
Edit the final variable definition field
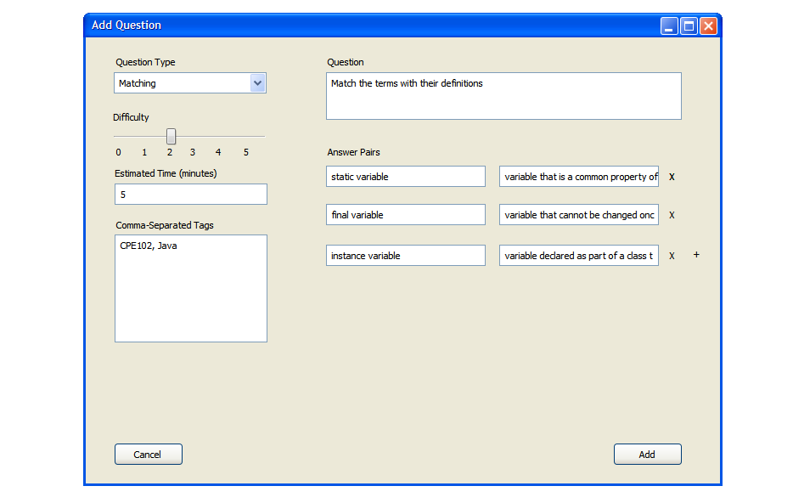[579, 215]
